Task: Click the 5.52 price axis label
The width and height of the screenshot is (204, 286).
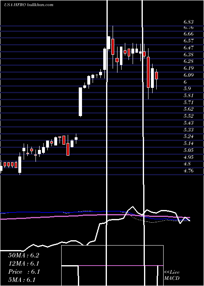Action: coord(188,116)
